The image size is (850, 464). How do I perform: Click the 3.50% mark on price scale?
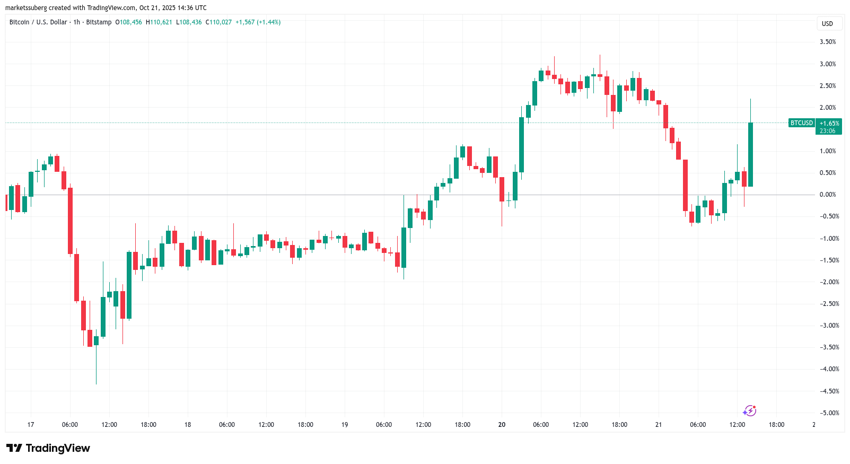pos(827,42)
